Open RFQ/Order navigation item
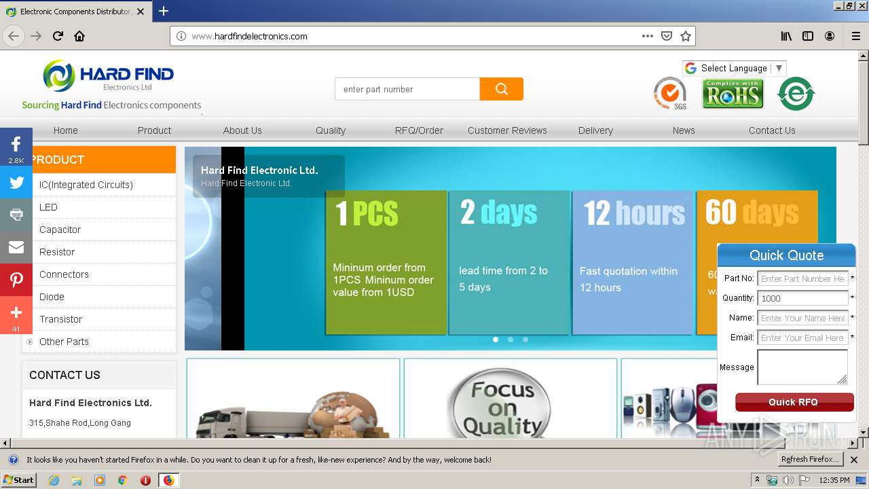Viewport: 869px width, 489px height. (x=419, y=130)
